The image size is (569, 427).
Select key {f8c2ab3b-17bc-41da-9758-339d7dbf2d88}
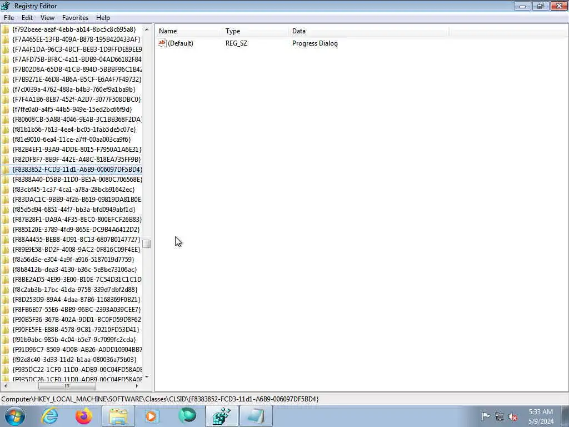[x=75, y=289]
